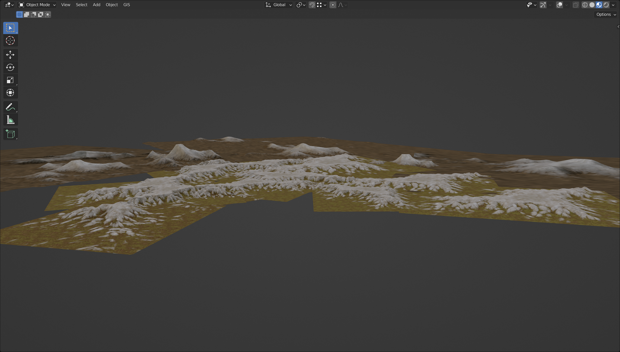Choose the Scale tool
This screenshot has width=620, height=352.
10,80
